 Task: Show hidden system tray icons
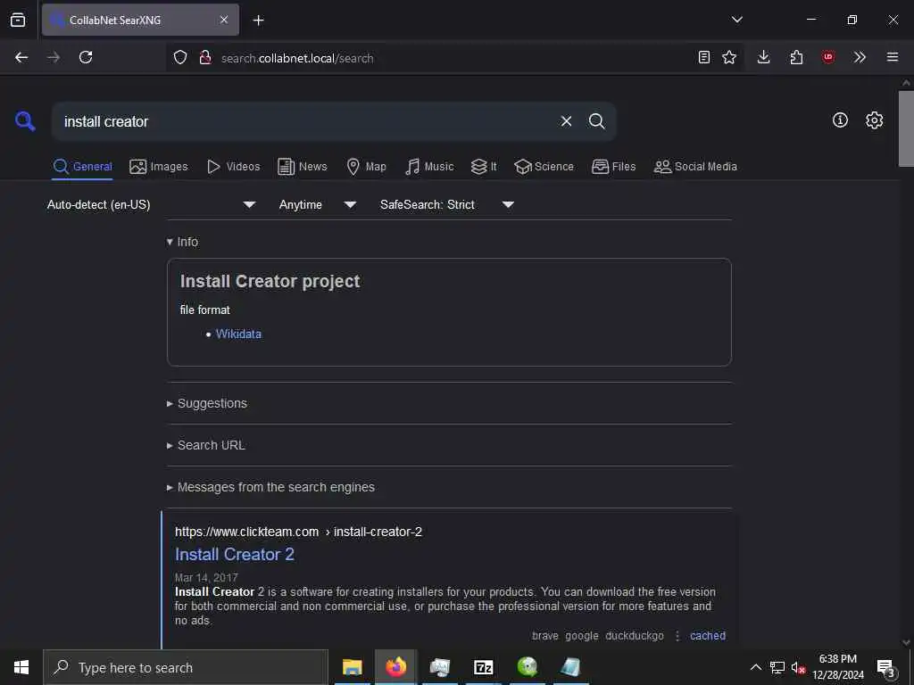point(755,667)
